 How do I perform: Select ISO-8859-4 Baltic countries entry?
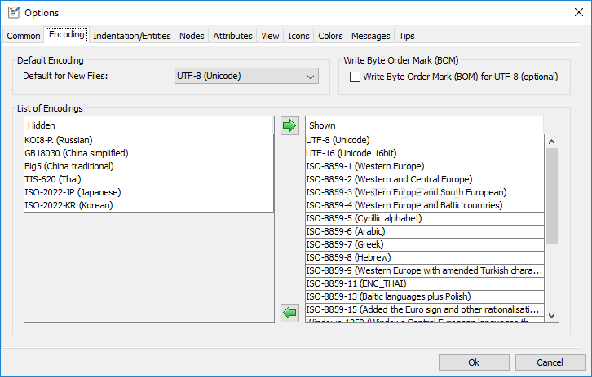(425, 205)
